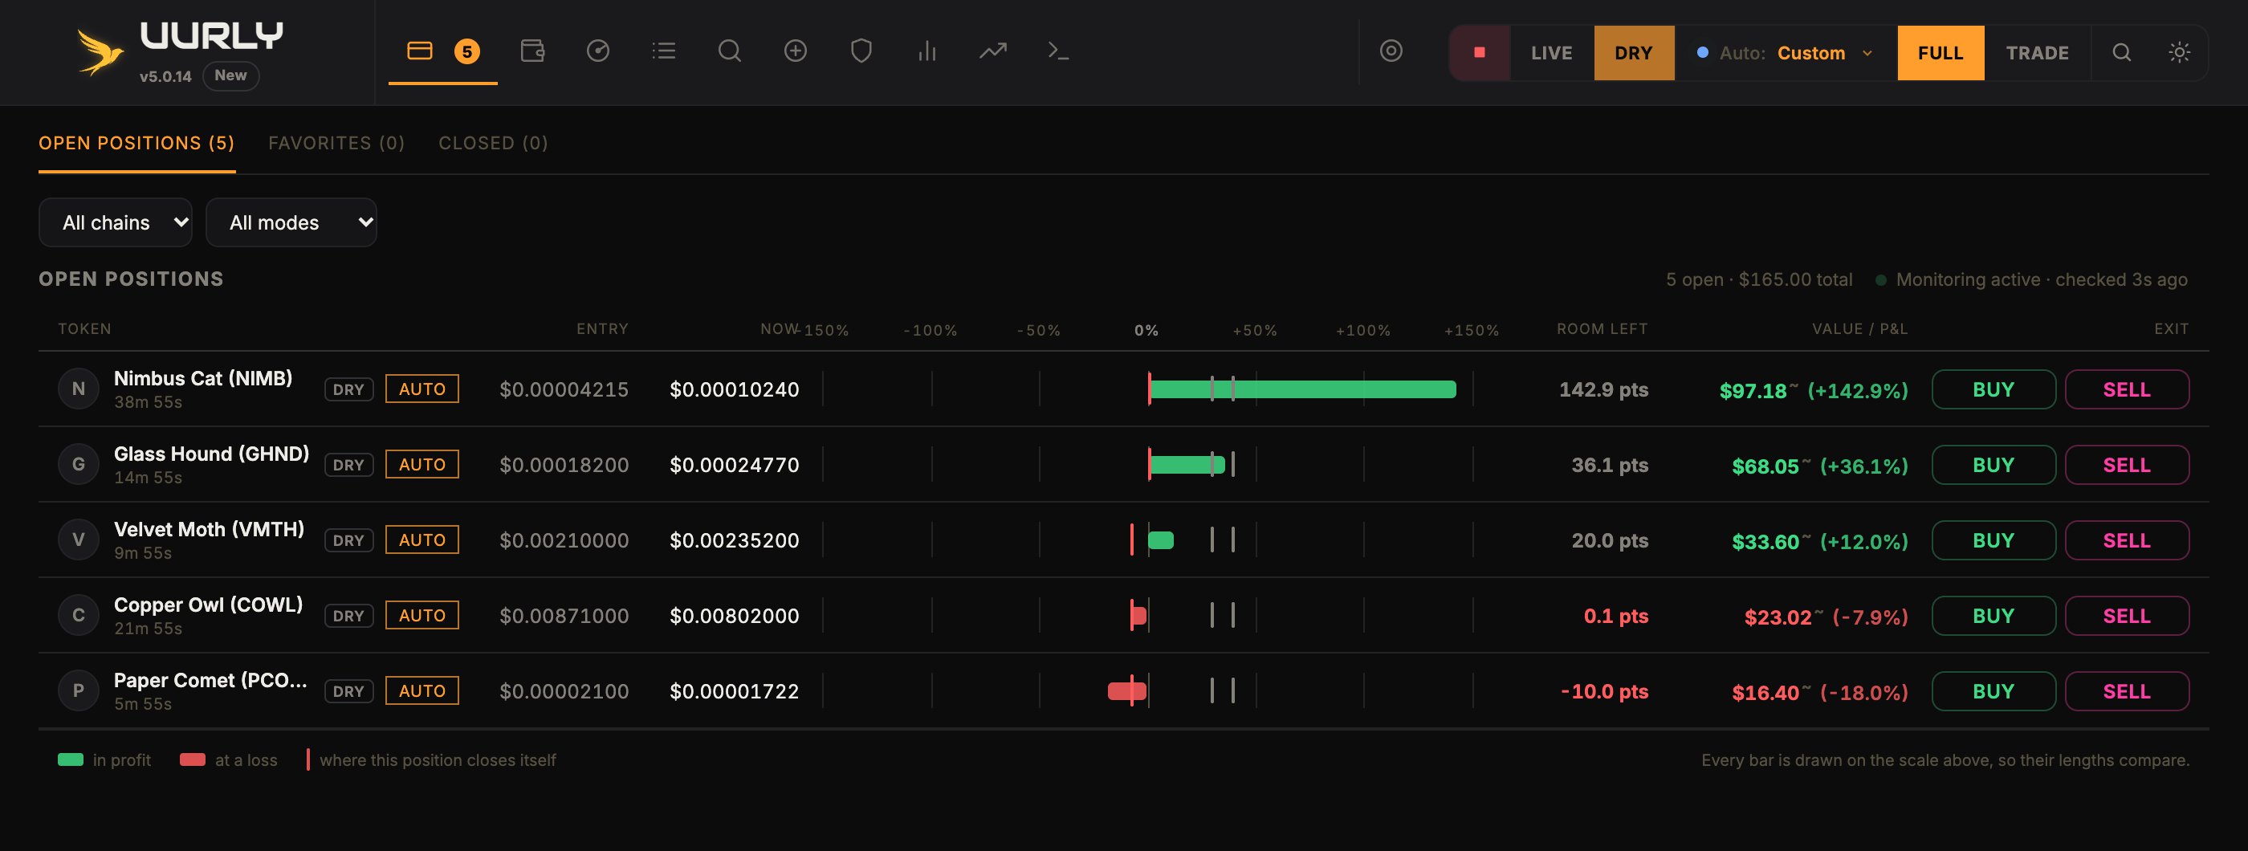
Task: Click the N avatar for Nimbus Cat
Action: [x=79, y=389]
